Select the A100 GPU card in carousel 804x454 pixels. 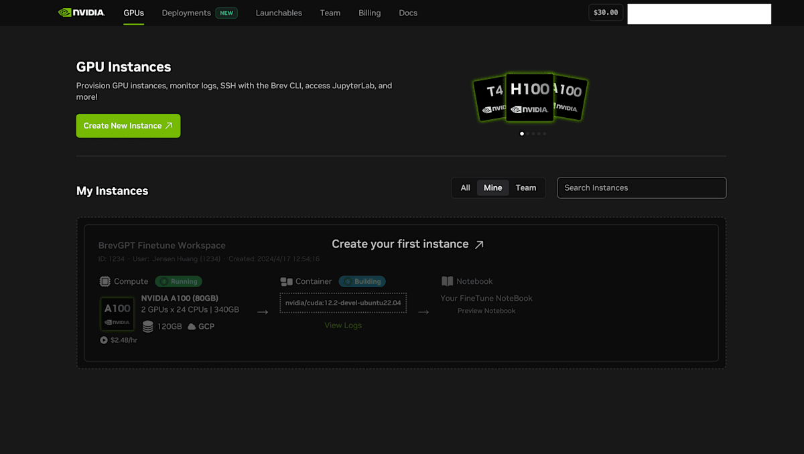570,99
